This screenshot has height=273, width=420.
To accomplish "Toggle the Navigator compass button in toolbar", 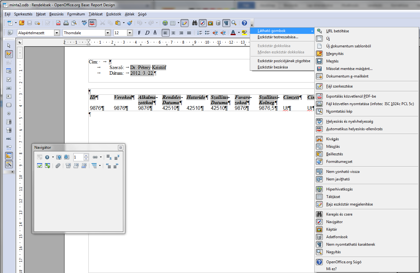I will (x=203, y=23).
